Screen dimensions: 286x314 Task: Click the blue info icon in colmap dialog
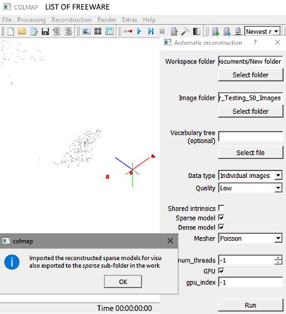coord(12,262)
